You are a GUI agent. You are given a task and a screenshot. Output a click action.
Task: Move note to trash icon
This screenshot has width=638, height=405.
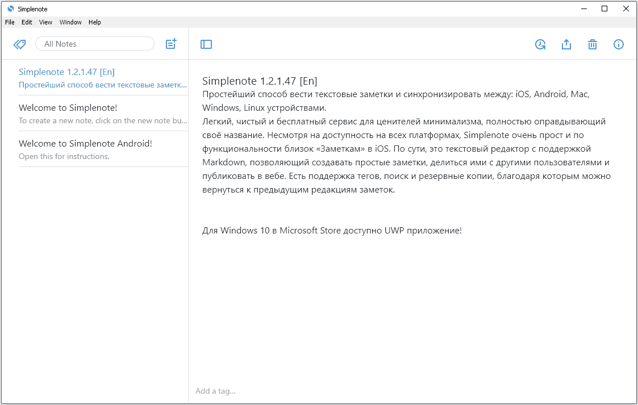point(593,44)
